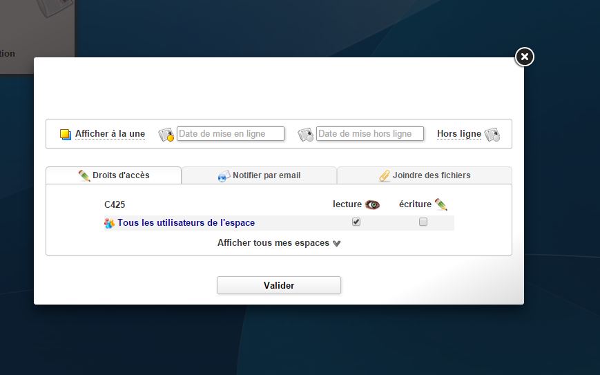Switch to the 'Notifier par email' tab

click(266, 175)
